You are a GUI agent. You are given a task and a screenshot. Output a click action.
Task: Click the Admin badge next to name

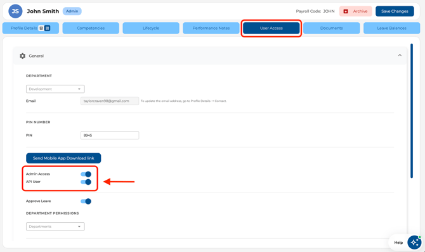[x=72, y=11]
